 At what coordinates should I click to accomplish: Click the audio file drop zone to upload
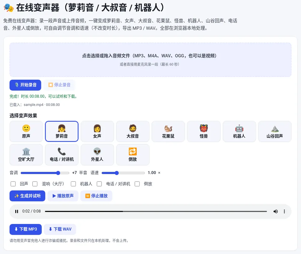[150, 60]
